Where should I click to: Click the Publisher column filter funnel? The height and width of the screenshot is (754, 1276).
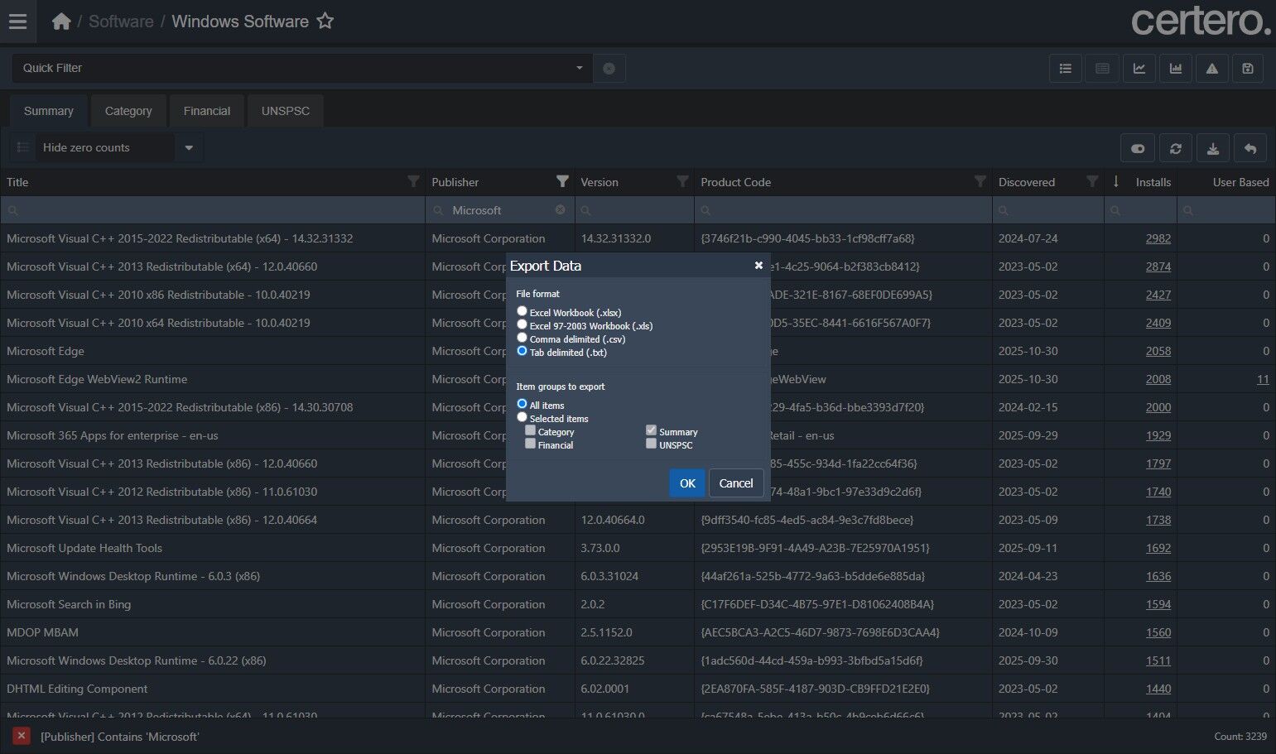[562, 181]
